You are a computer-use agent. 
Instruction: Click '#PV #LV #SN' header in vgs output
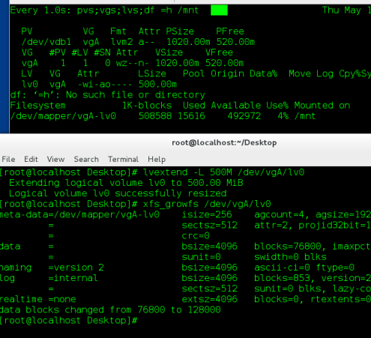click(80, 52)
